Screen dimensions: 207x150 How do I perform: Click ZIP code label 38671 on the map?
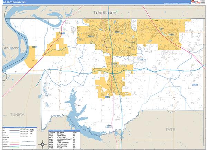point(117,32)
